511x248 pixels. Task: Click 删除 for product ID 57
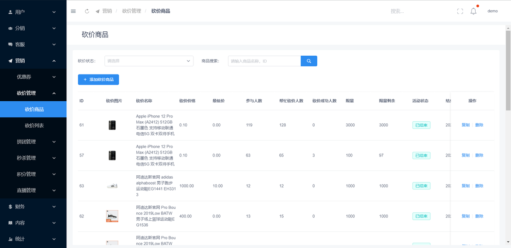pyautogui.click(x=479, y=155)
